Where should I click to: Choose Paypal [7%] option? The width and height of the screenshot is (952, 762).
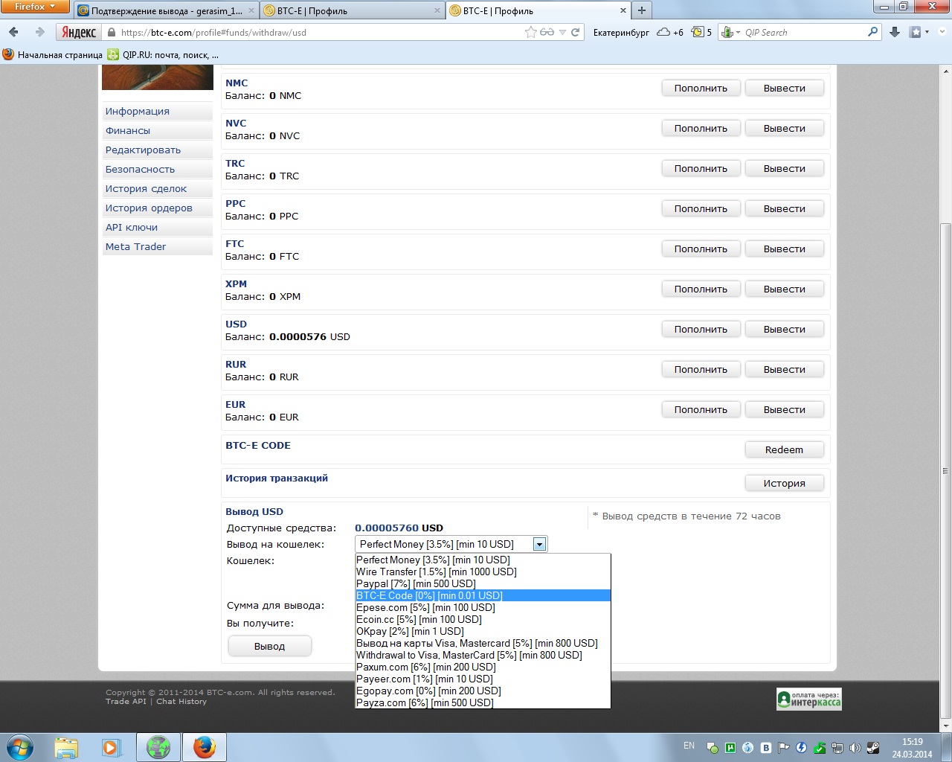point(483,583)
